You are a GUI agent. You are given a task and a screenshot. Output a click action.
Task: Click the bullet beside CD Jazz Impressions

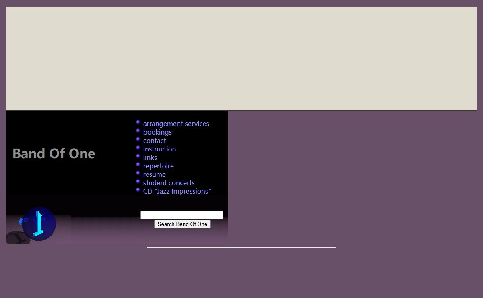click(x=138, y=190)
